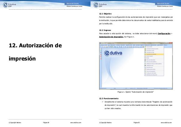181x127 pixels.
Task: Click the Figura 1 caption text
Action: click(135, 92)
